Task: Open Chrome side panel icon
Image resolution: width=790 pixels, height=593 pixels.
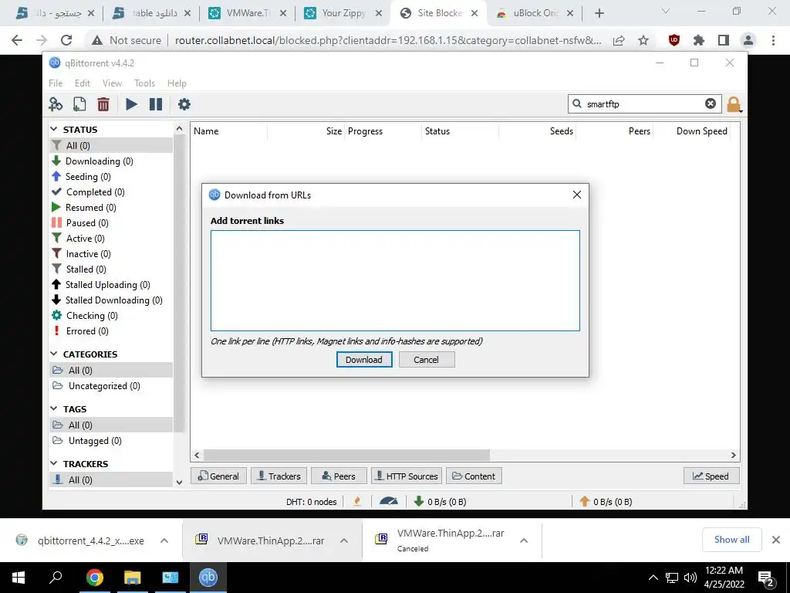Action: coord(723,40)
